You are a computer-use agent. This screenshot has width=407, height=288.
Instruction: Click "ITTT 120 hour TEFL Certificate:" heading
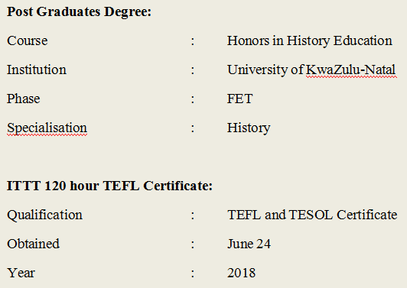109,186
